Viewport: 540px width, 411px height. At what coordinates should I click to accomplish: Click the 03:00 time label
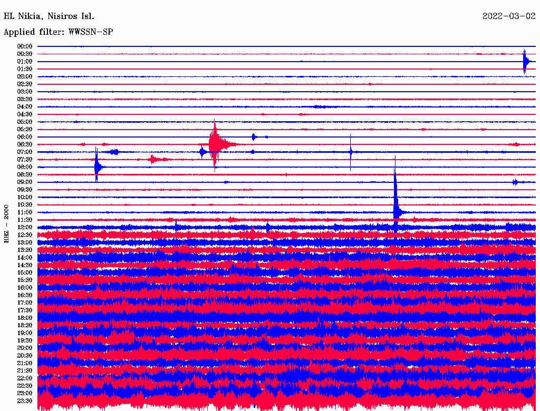point(25,92)
